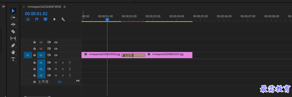This screenshot has height=97, width=292.
Task: Click master track output assignment icon
Action: (x=78, y=81)
